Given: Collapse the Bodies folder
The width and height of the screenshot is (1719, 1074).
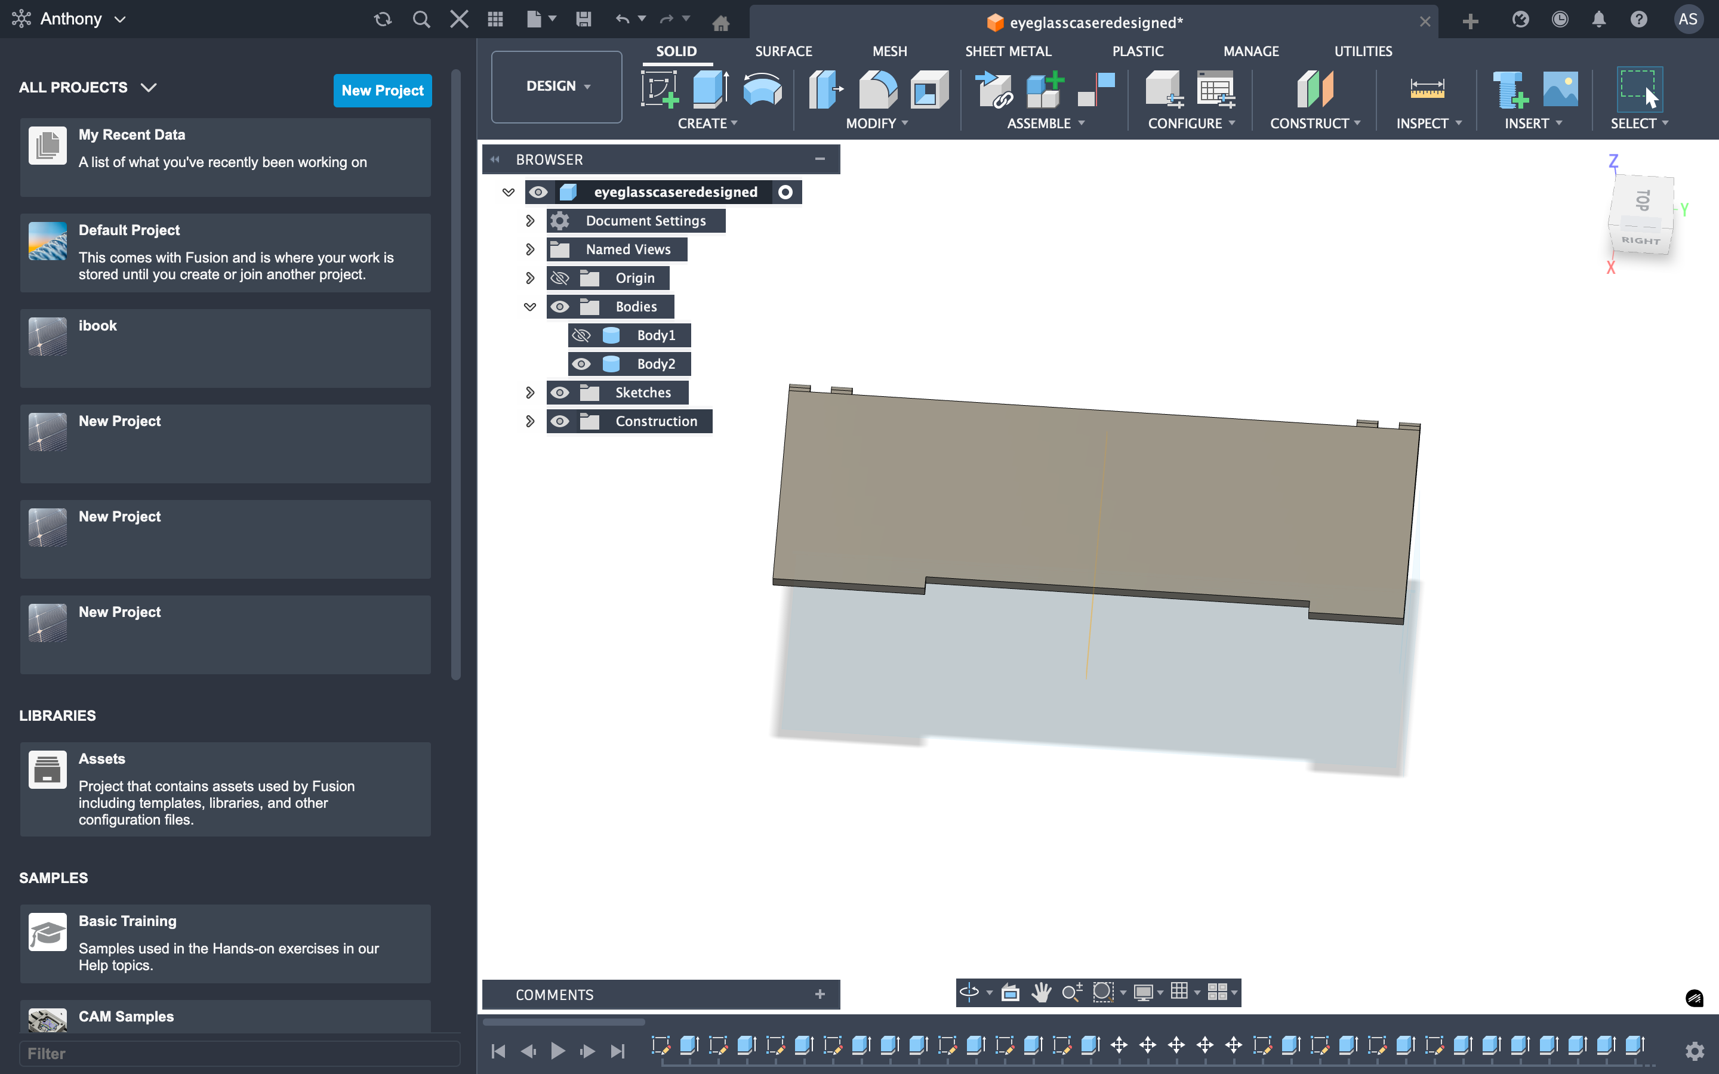Looking at the screenshot, I should coord(530,307).
